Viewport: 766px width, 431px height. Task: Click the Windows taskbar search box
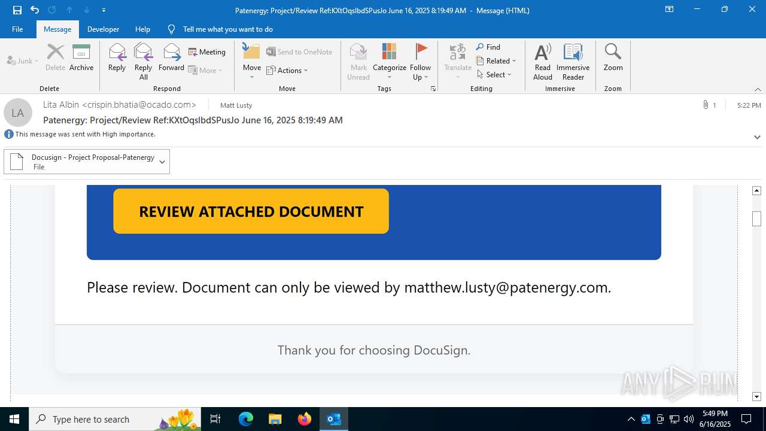click(x=115, y=419)
